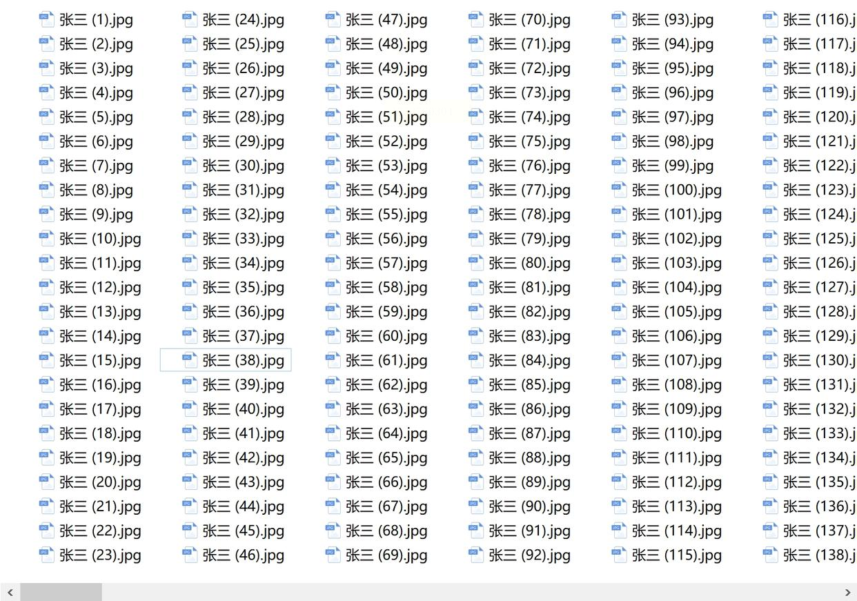Click the file name 张三 (77).jpg

tap(529, 190)
